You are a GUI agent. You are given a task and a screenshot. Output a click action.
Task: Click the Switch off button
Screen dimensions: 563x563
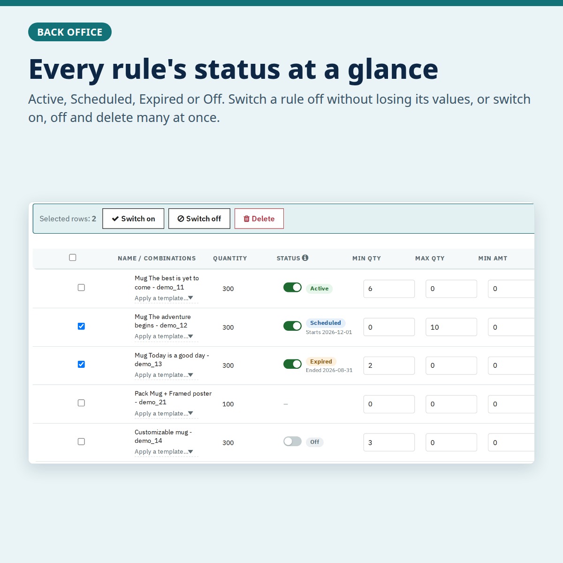coord(199,219)
